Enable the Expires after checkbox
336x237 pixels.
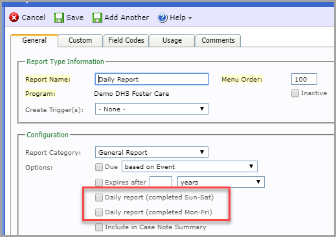coord(99,183)
